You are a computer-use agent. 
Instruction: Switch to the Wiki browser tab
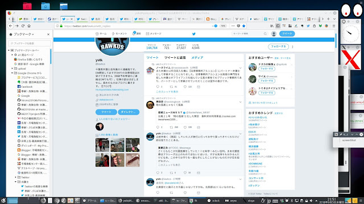[255, 19]
